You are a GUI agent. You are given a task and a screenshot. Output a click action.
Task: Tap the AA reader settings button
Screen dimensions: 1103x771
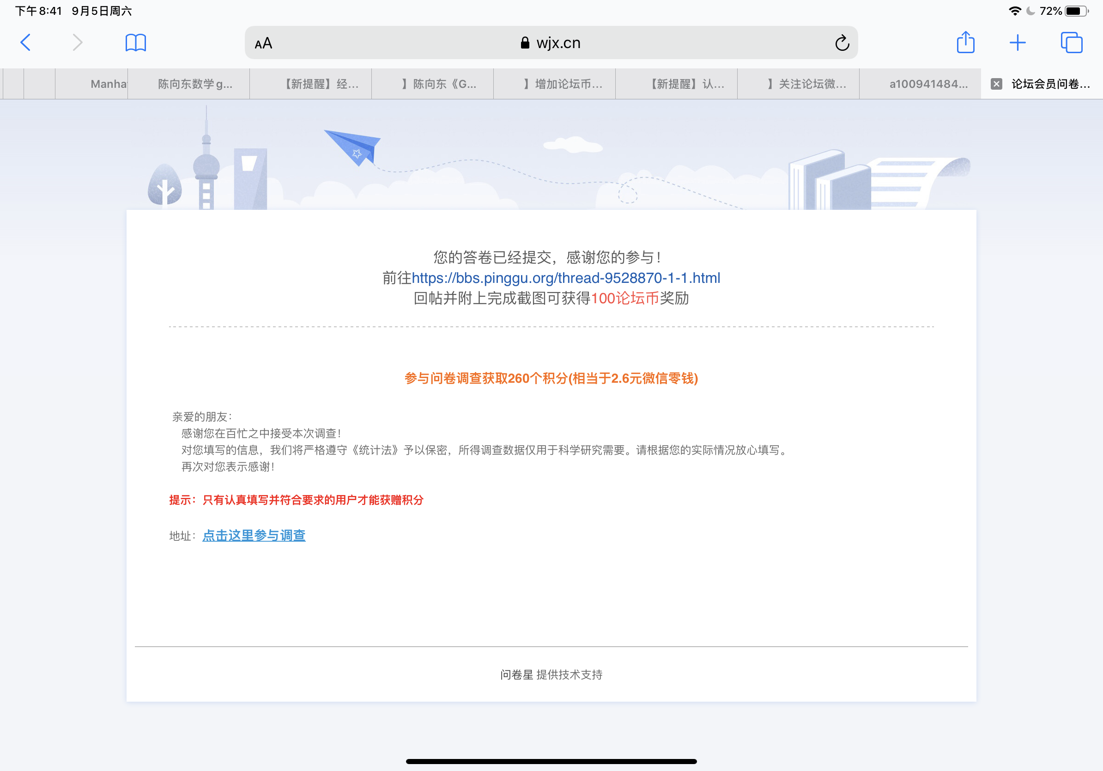coord(263,43)
